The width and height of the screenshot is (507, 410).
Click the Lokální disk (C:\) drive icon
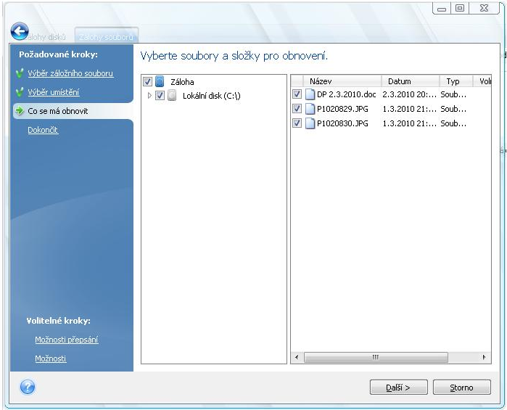point(172,96)
